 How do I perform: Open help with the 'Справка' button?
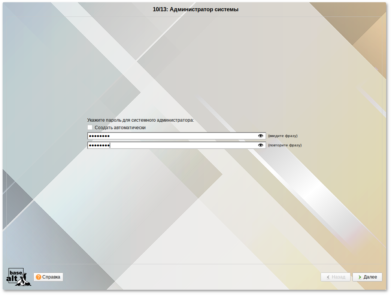tap(48, 277)
